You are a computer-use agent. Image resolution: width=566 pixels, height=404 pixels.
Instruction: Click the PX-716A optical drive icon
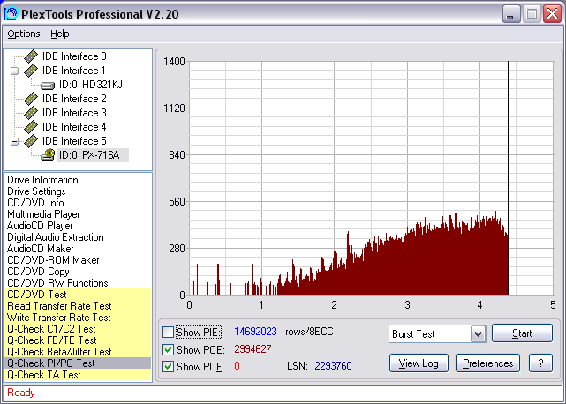[x=48, y=154]
